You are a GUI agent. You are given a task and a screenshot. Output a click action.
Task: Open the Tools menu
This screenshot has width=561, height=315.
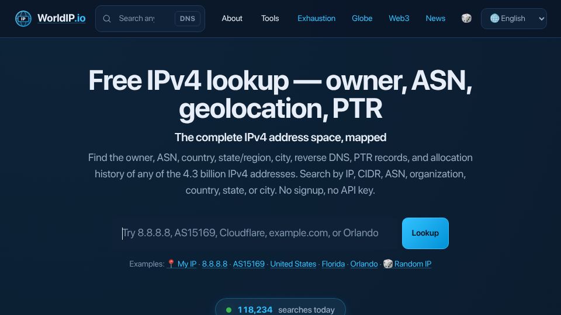point(270,19)
